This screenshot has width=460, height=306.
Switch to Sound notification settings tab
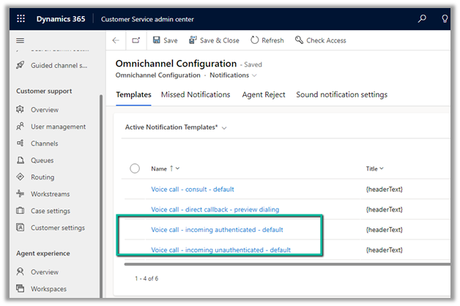click(341, 94)
